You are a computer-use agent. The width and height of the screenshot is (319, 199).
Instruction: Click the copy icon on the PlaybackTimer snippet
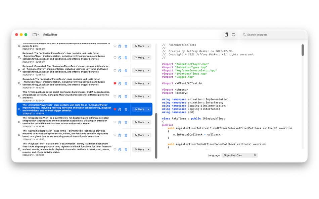120,149
